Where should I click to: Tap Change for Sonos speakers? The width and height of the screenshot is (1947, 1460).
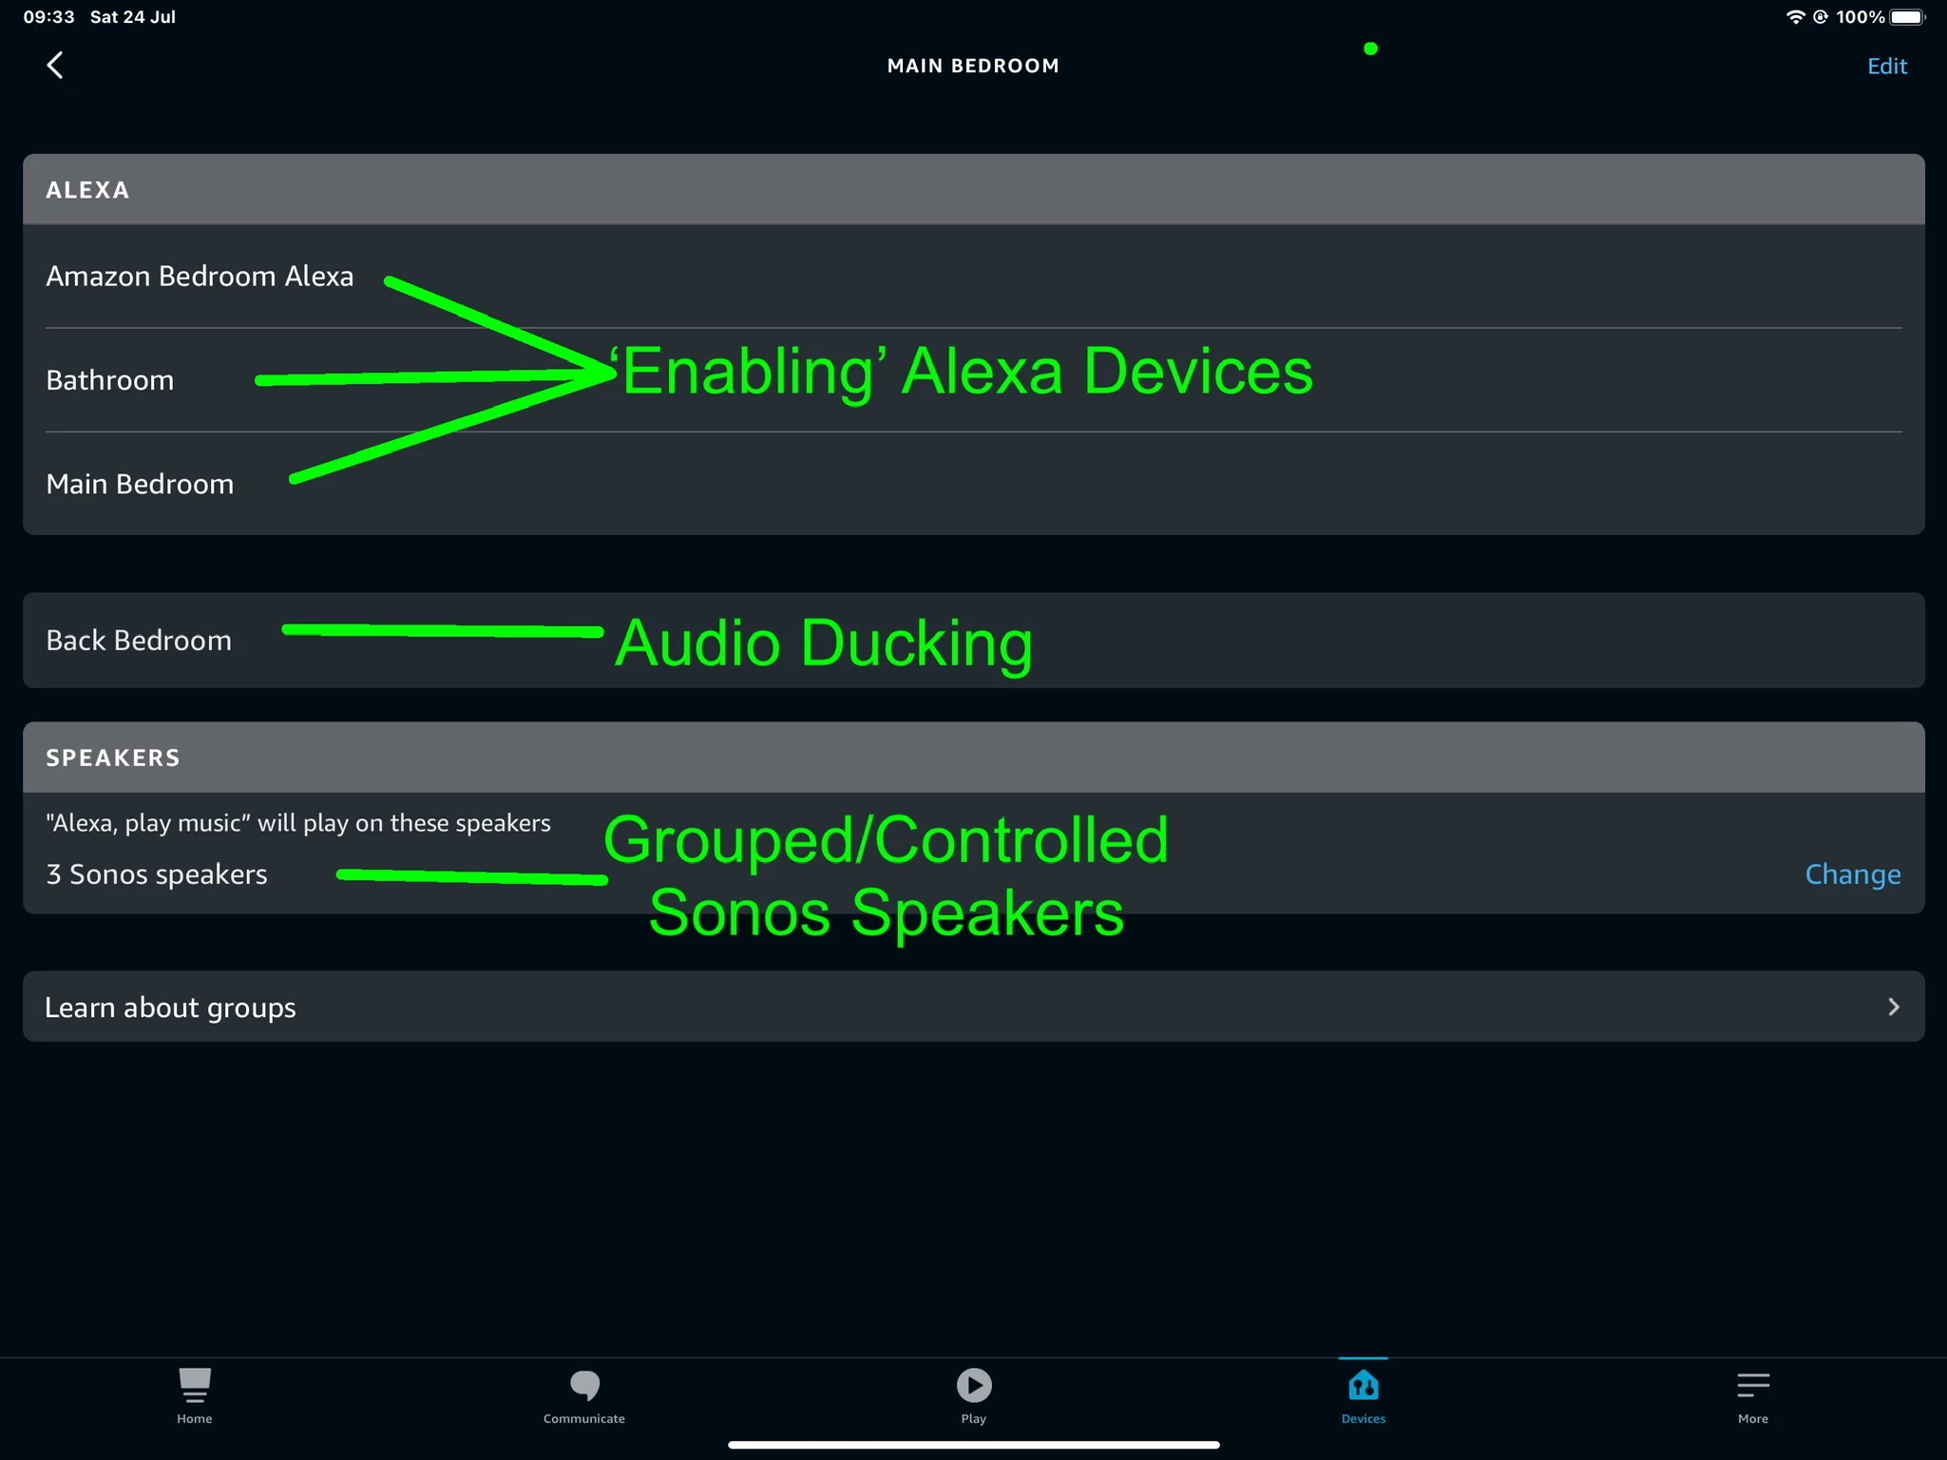click(1852, 874)
